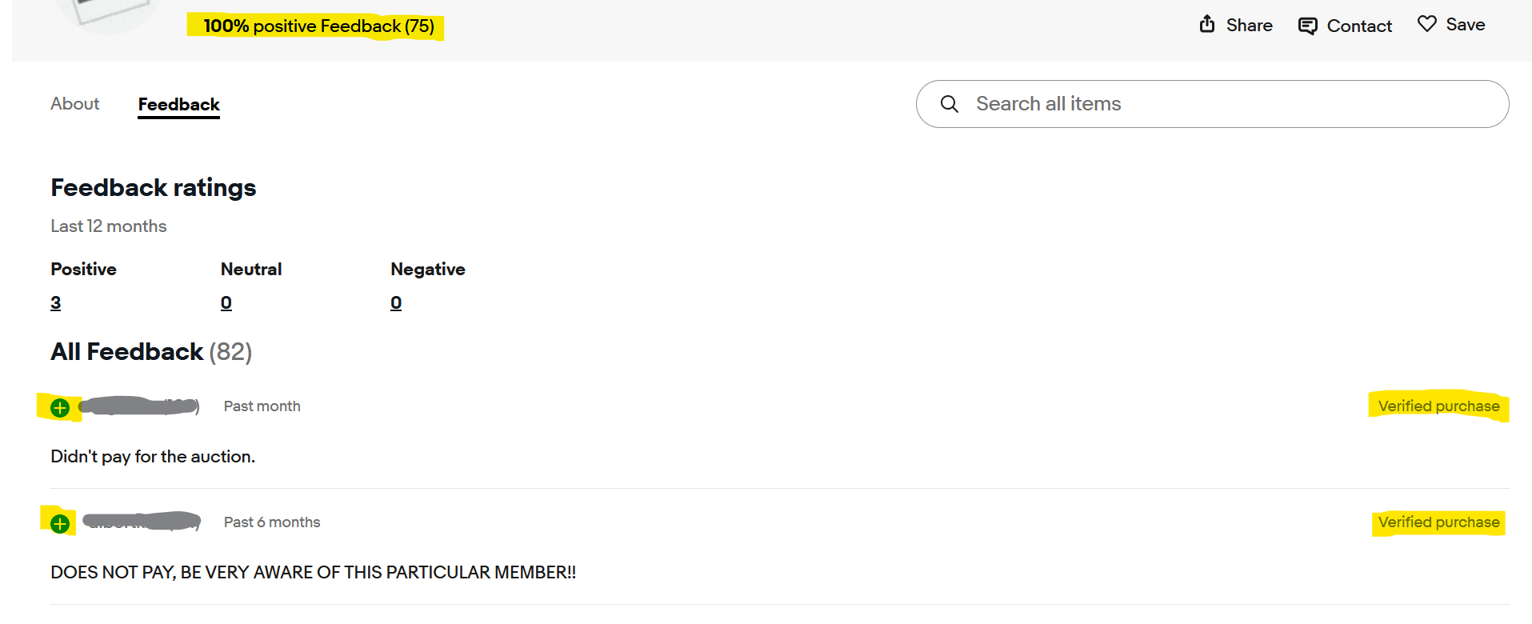Open the 100% positive Feedback (75) link
This screenshot has height=624, width=1532.
click(x=318, y=26)
